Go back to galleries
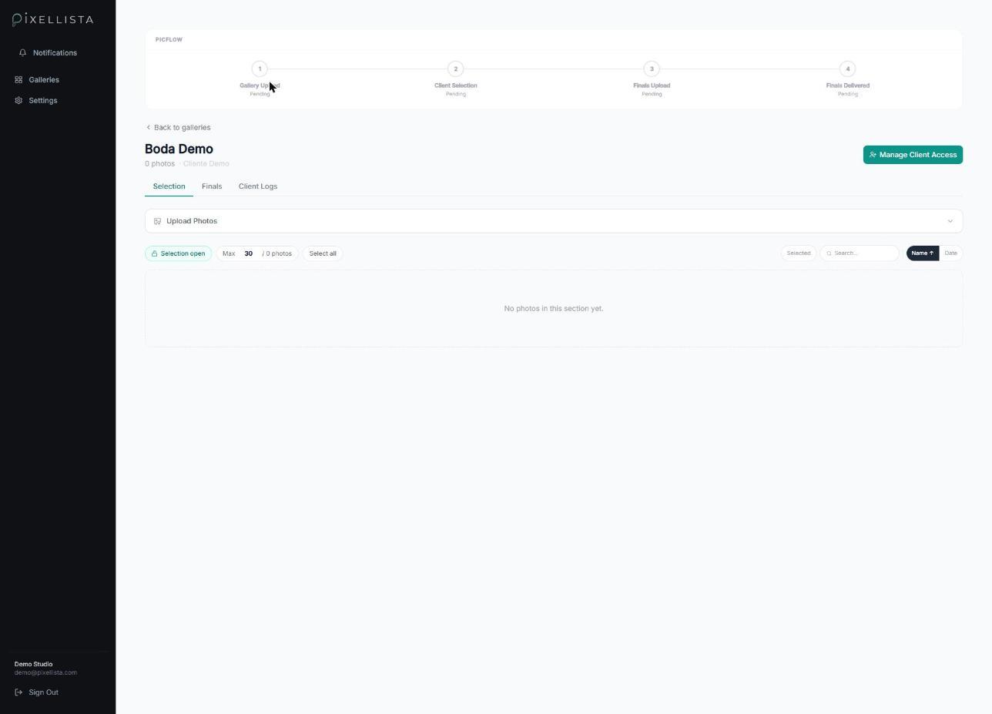 [178, 128]
